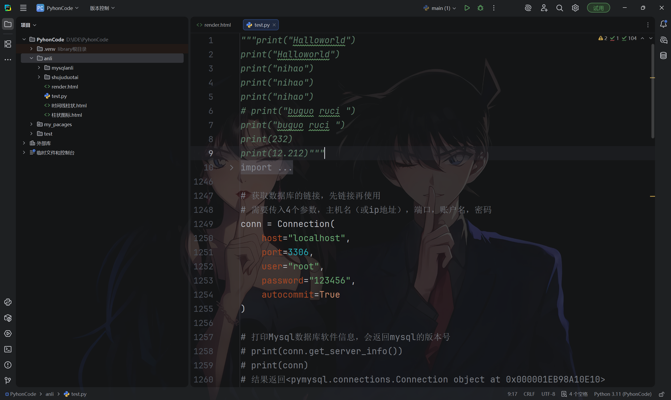Image resolution: width=671 pixels, height=400 pixels.
Task: Click the 试用 trial button
Action: 598,8
